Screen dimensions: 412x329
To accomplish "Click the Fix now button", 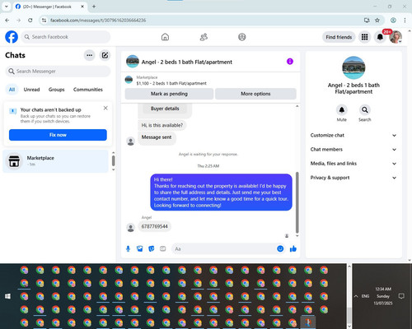I will (58, 135).
